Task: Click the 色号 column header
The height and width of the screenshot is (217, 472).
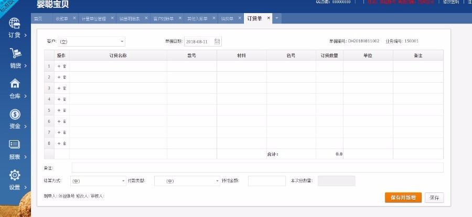Action: click(x=291, y=55)
